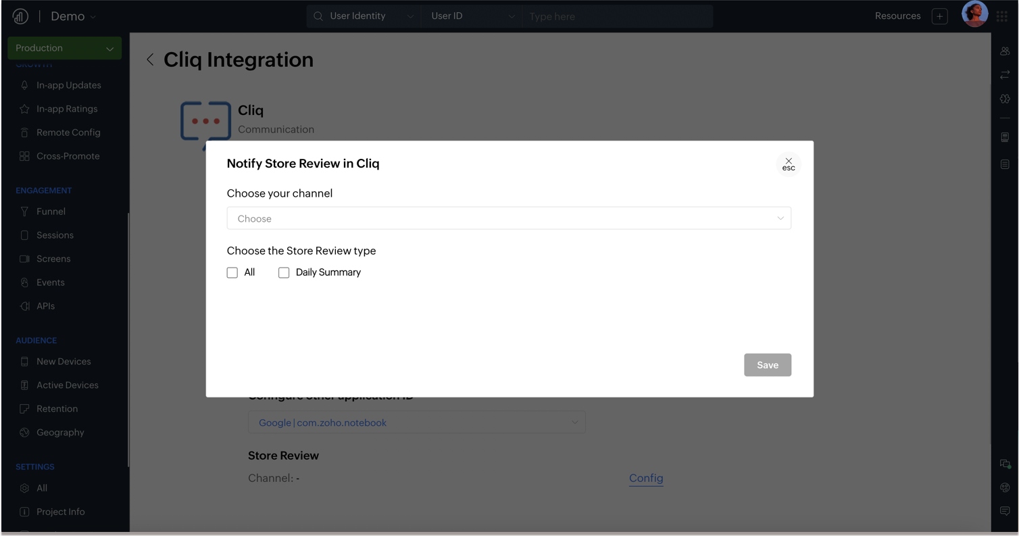Open the user profile avatar
The height and width of the screenshot is (536, 1019).
coord(974,14)
